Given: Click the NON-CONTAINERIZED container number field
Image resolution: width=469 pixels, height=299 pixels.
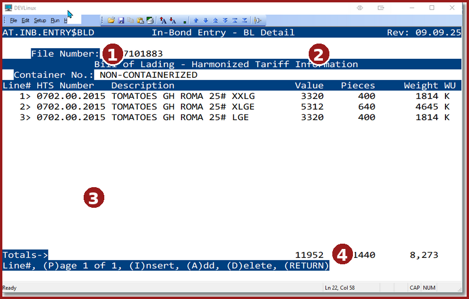Looking at the screenshot, I should click(148, 75).
